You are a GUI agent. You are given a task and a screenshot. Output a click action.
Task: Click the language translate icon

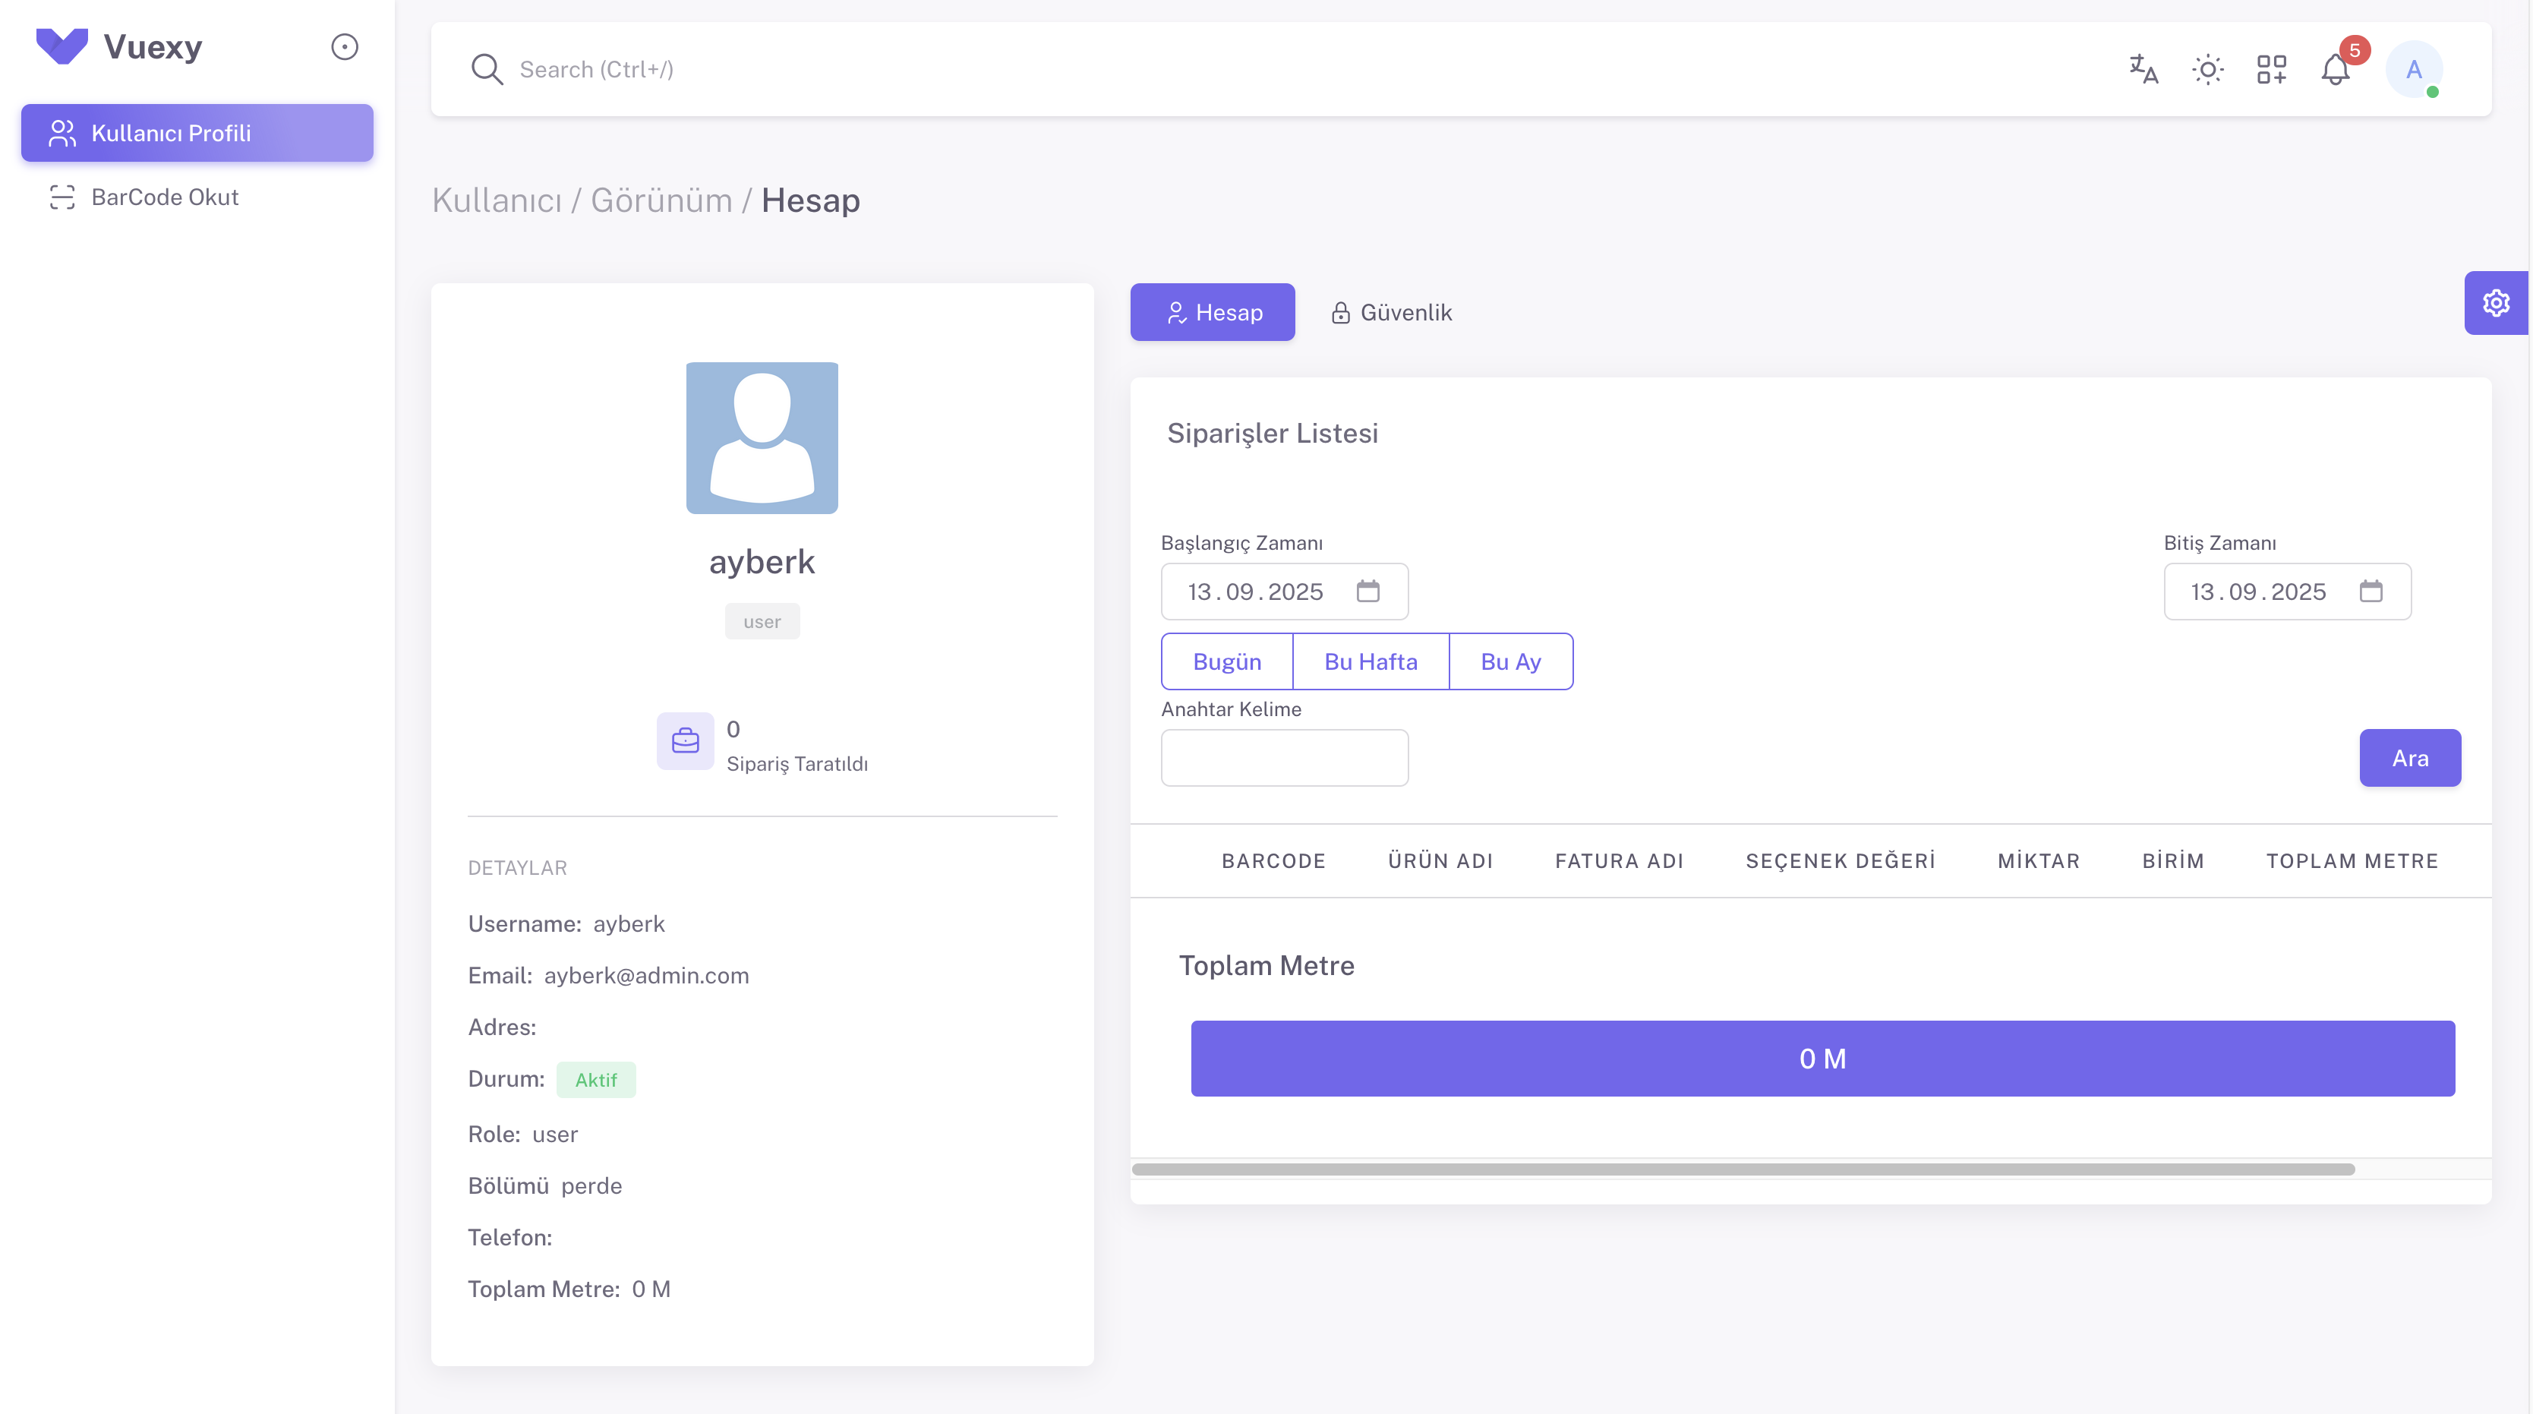point(2143,69)
